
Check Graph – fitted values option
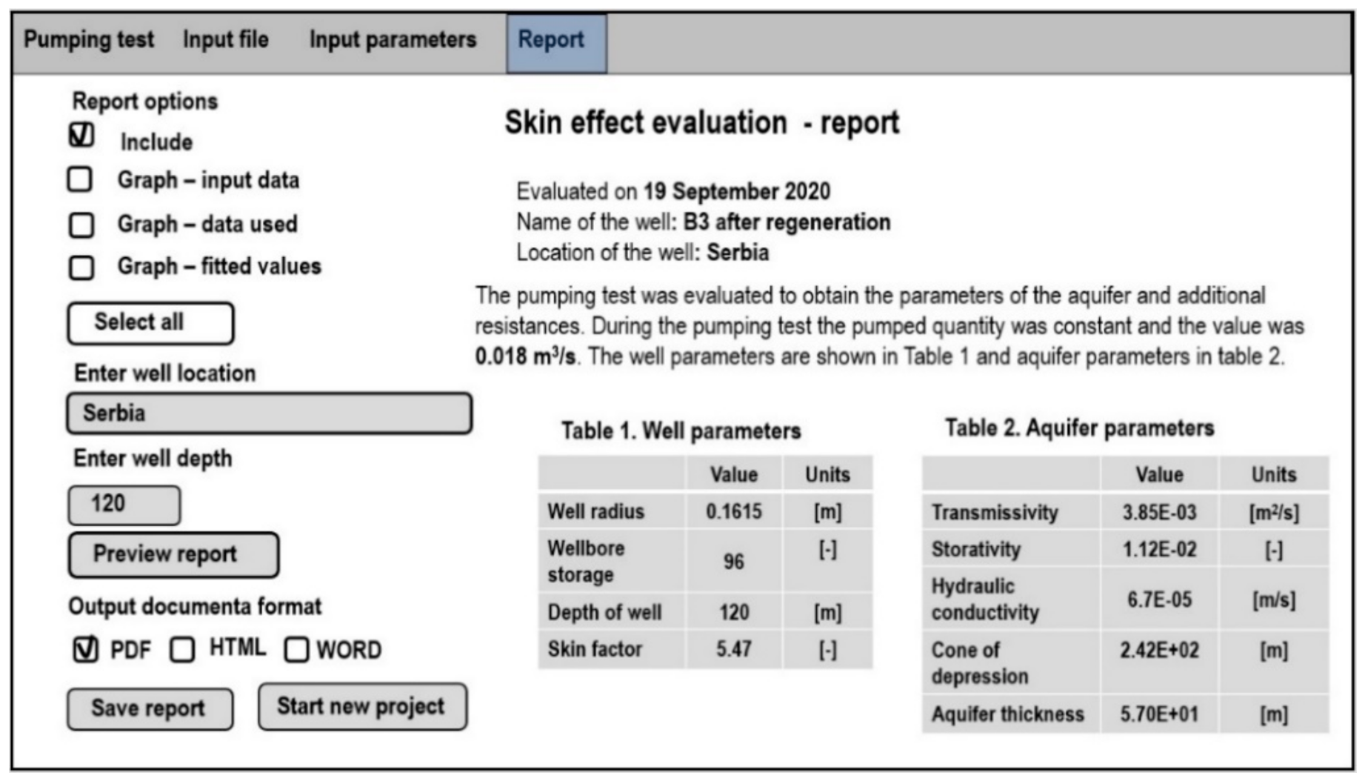(81, 267)
